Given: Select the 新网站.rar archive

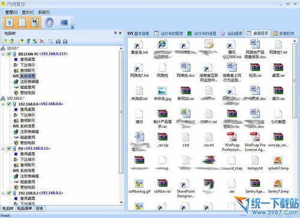Looking at the screenshot, I should point(185,94).
